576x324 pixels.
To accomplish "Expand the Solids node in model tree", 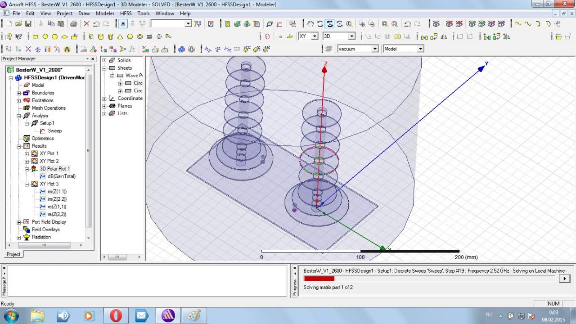I will click(104, 60).
